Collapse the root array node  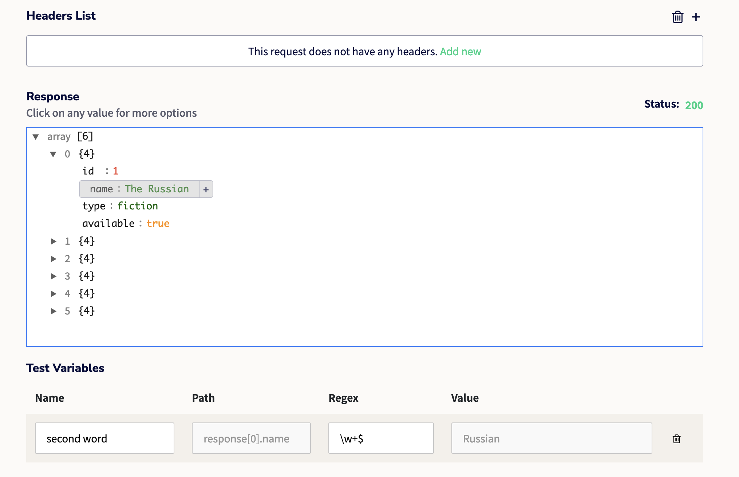pos(36,137)
